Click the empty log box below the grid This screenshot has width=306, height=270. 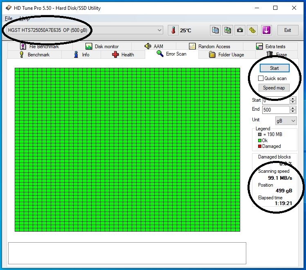click(127, 253)
